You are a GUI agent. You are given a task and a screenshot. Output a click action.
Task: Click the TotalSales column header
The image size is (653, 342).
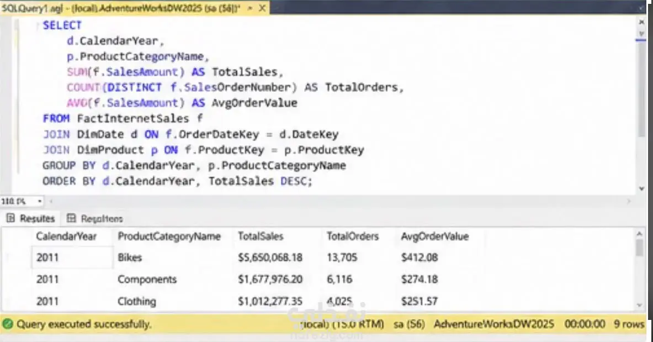coord(261,236)
